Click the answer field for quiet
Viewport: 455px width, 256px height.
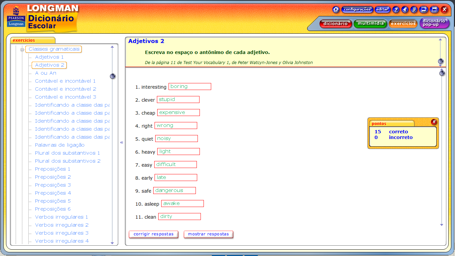177,139
